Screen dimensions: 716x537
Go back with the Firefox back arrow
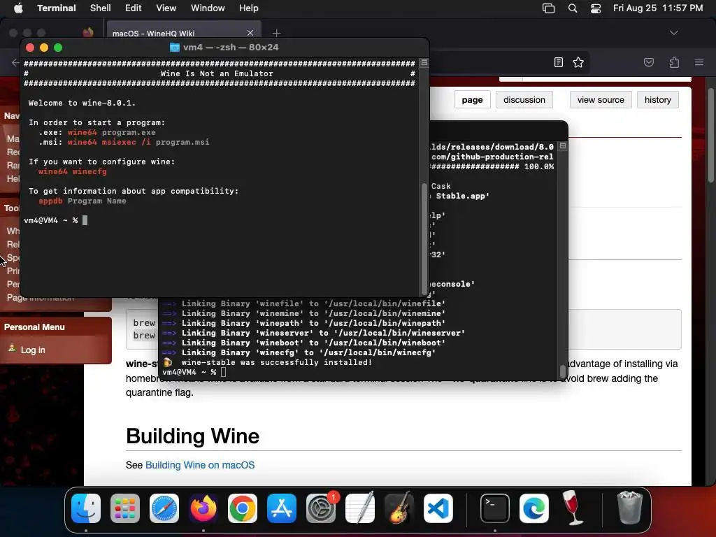click(15, 62)
